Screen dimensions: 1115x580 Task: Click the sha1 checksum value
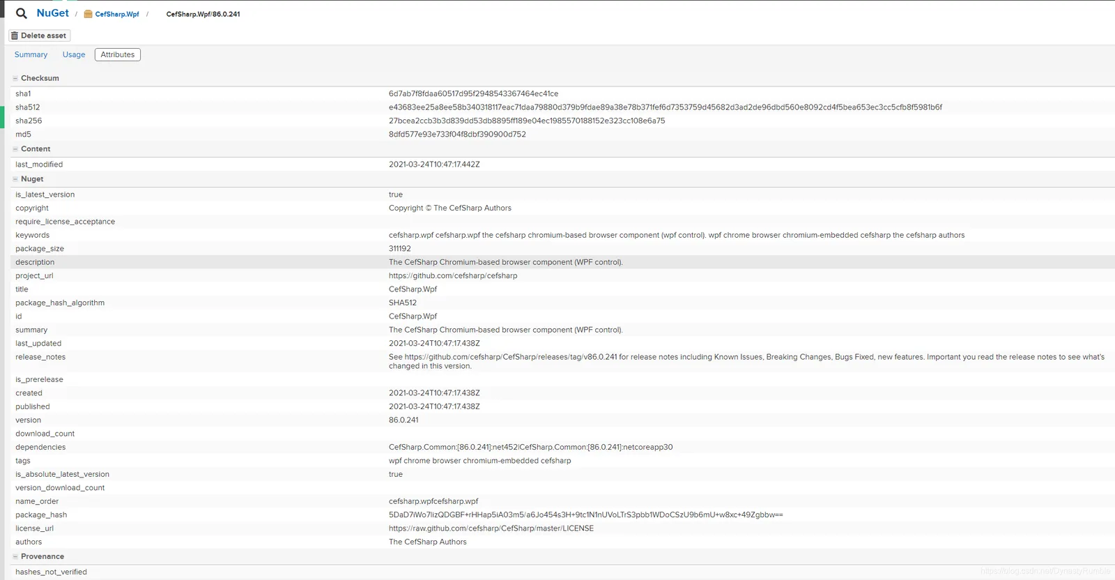click(473, 93)
